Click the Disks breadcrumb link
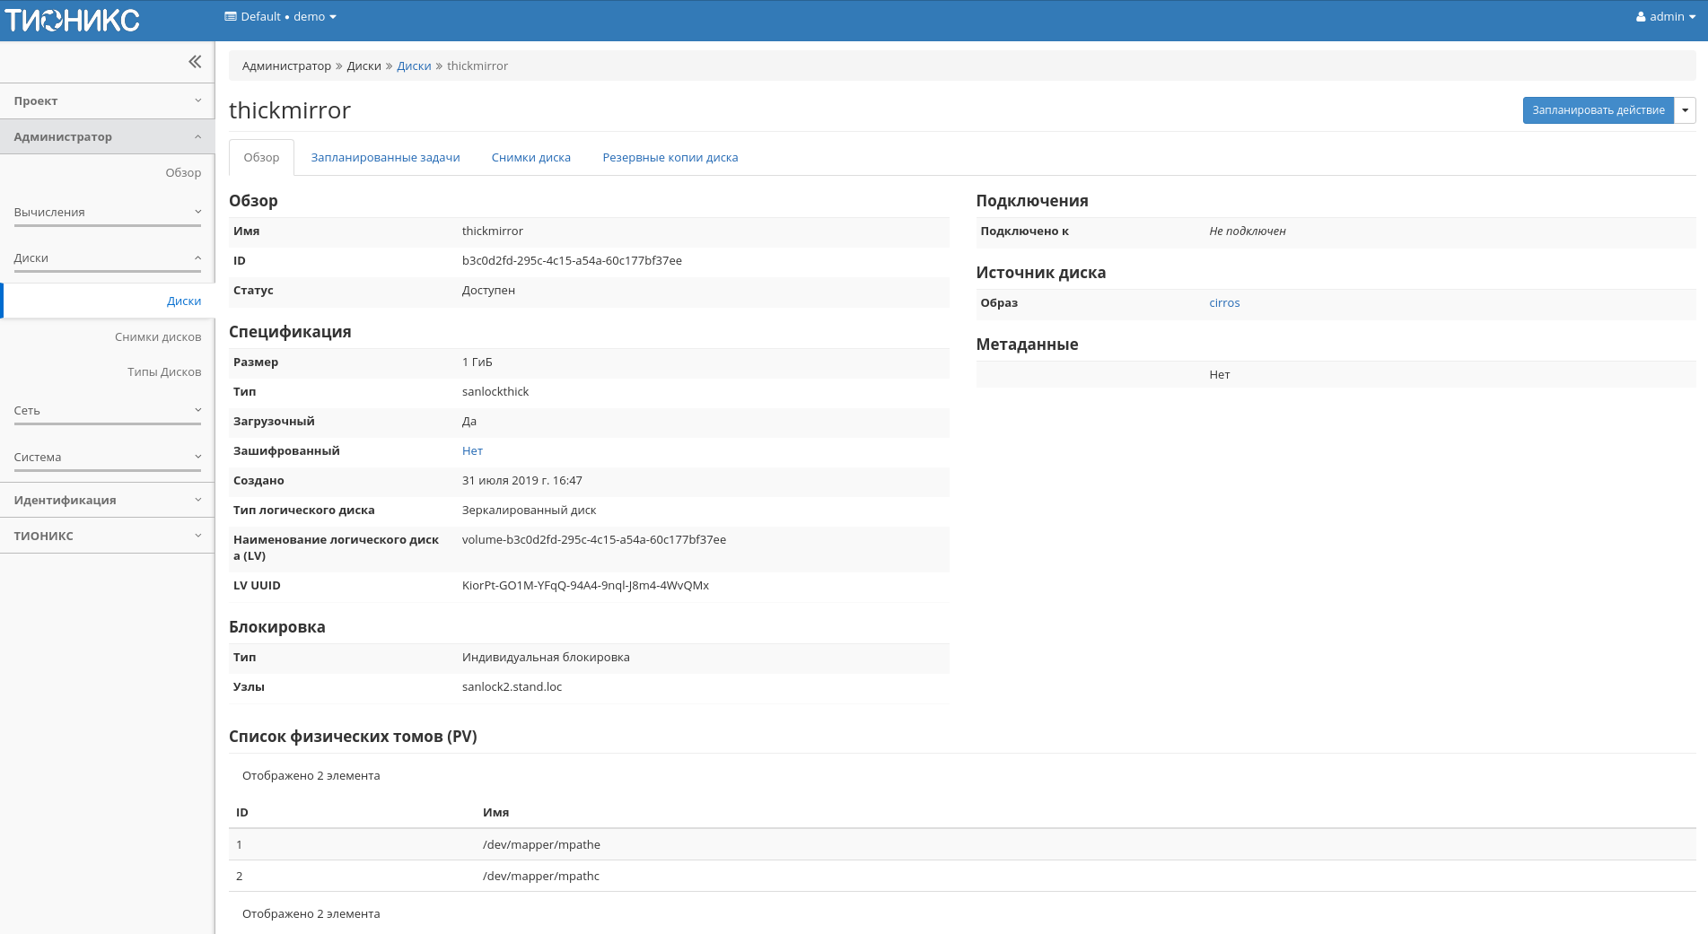Screen dimensions: 1708x934 414,66
